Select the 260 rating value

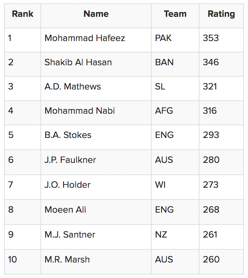[x=211, y=260]
